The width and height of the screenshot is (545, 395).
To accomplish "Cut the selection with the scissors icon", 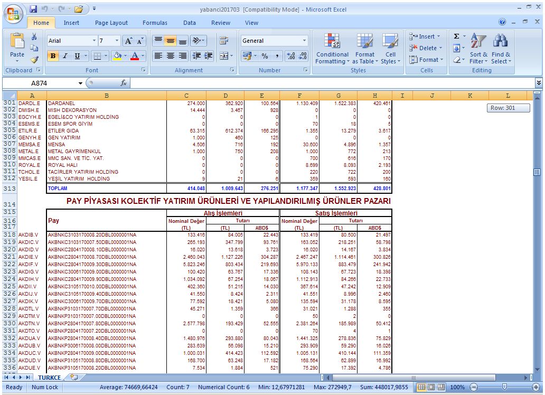I will [34, 36].
